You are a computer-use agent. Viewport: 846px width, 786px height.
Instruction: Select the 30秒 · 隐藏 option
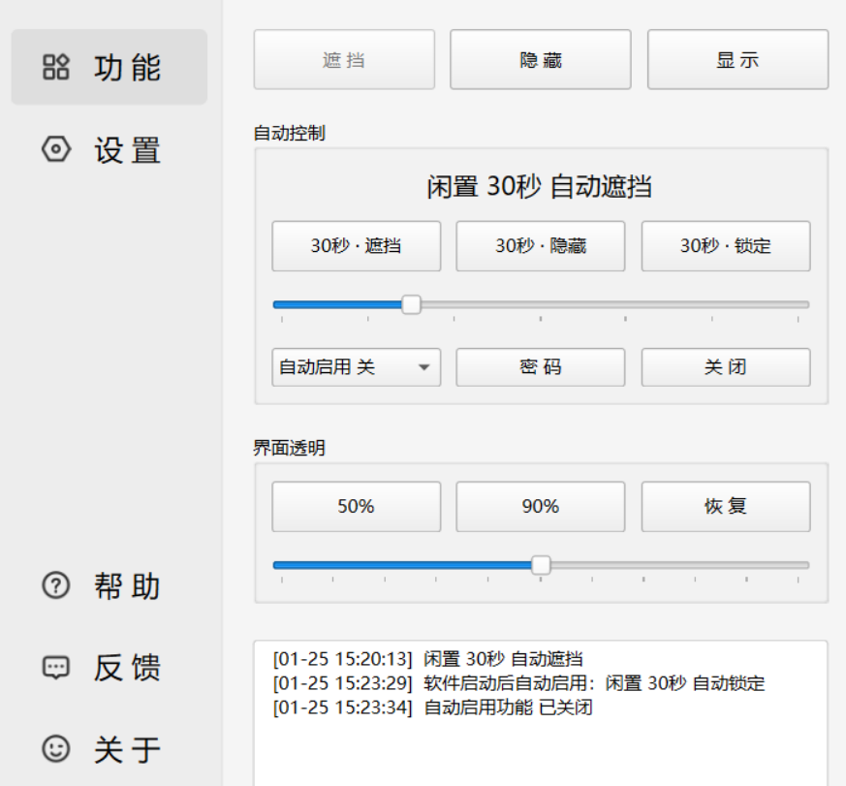[x=541, y=246]
